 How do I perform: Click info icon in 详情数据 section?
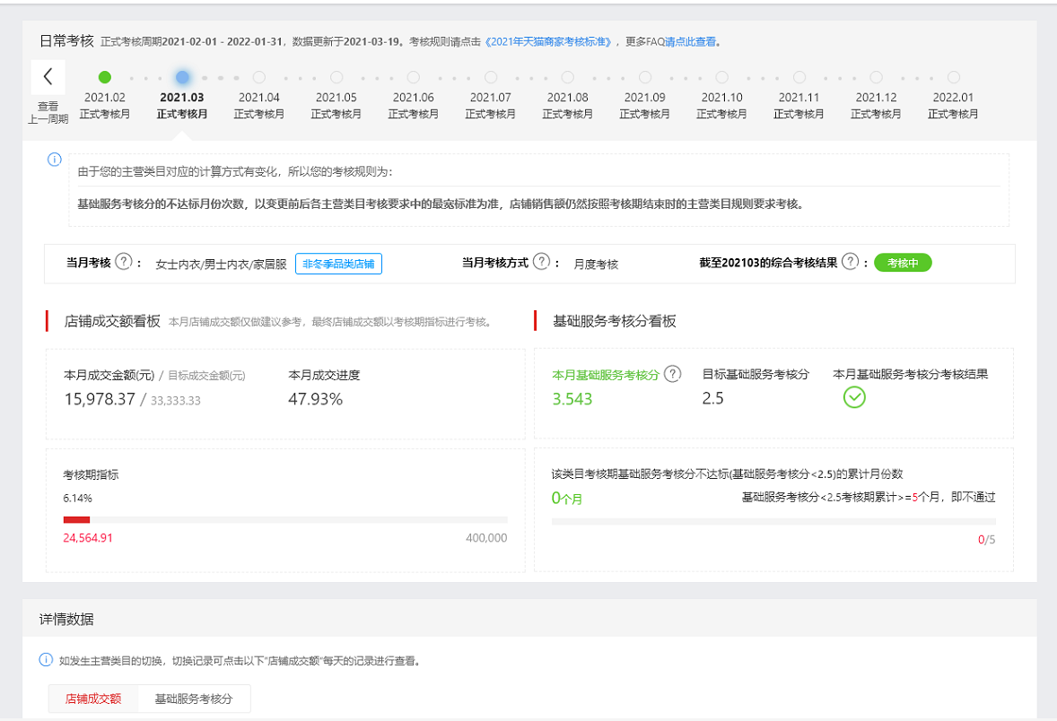pyautogui.click(x=46, y=660)
